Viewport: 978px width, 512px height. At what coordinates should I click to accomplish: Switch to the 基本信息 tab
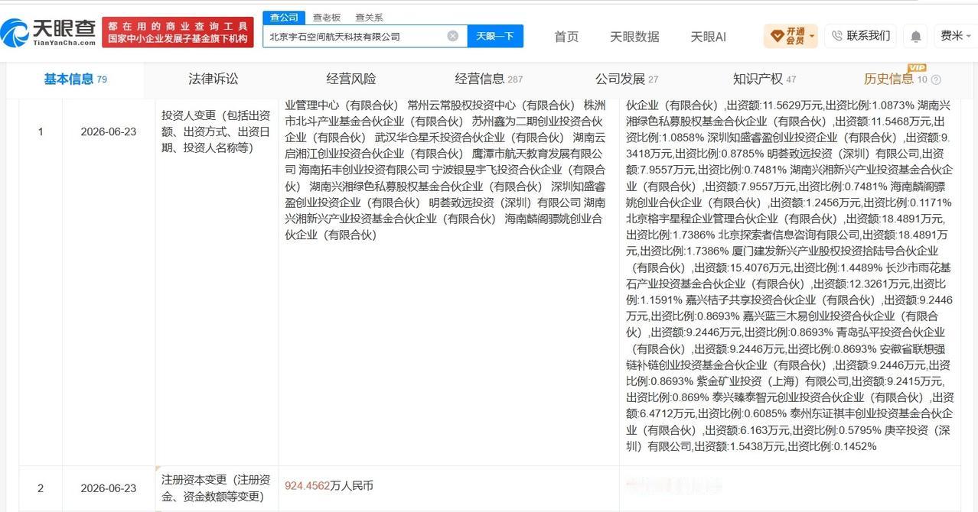pyautogui.click(x=75, y=79)
